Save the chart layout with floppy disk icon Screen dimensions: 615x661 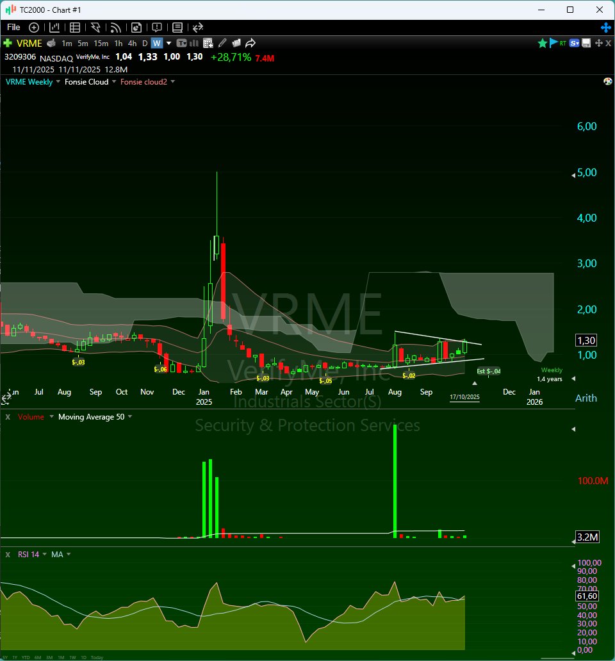[x=586, y=42]
